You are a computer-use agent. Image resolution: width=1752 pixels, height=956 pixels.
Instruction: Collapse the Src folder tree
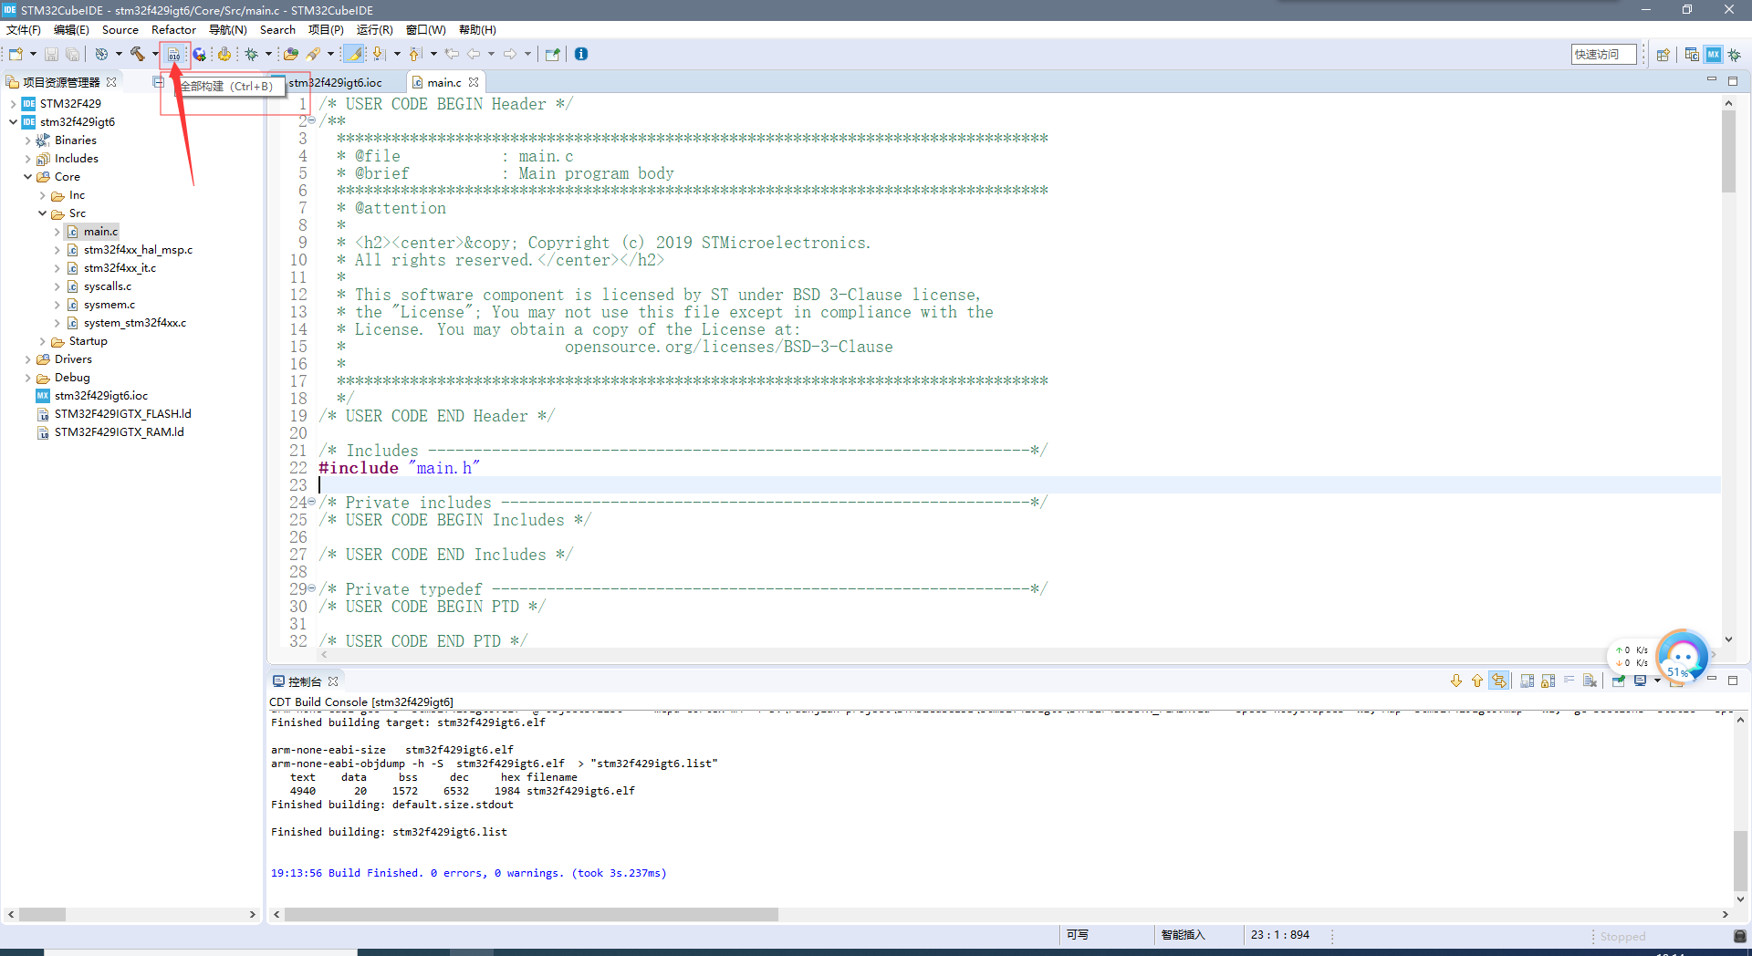[x=42, y=213]
